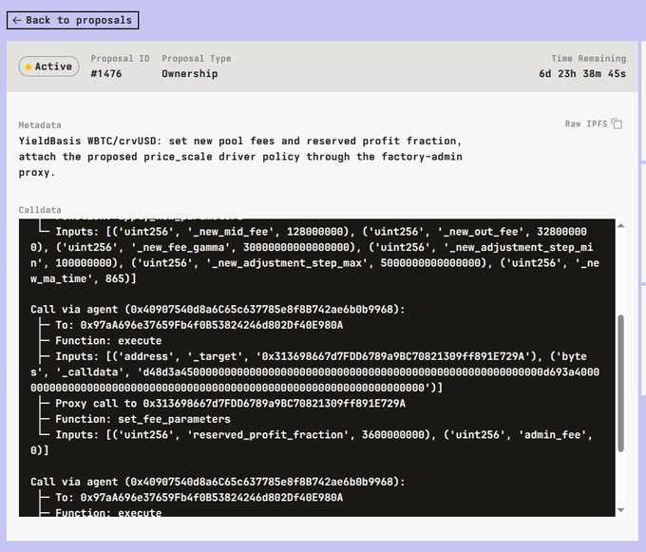Click the Calldata section label
646x552 pixels.
[x=40, y=210]
